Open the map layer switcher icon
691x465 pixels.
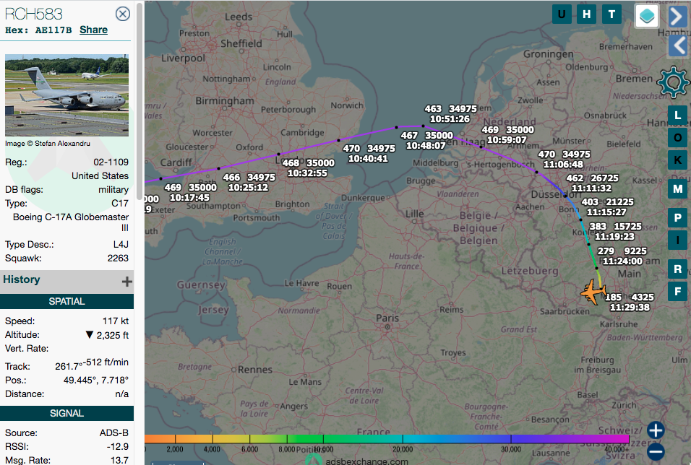click(646, 16)
